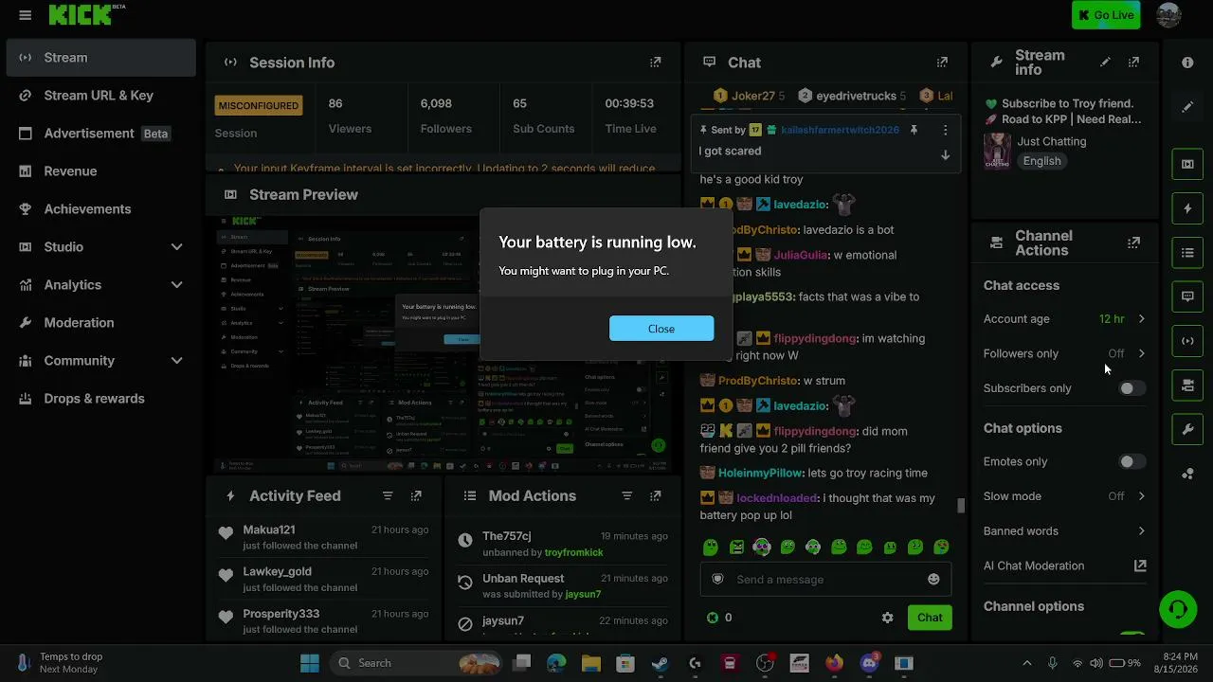Expand pinned message with down arrow
1213x682 pixels.
tap(945, 155)
